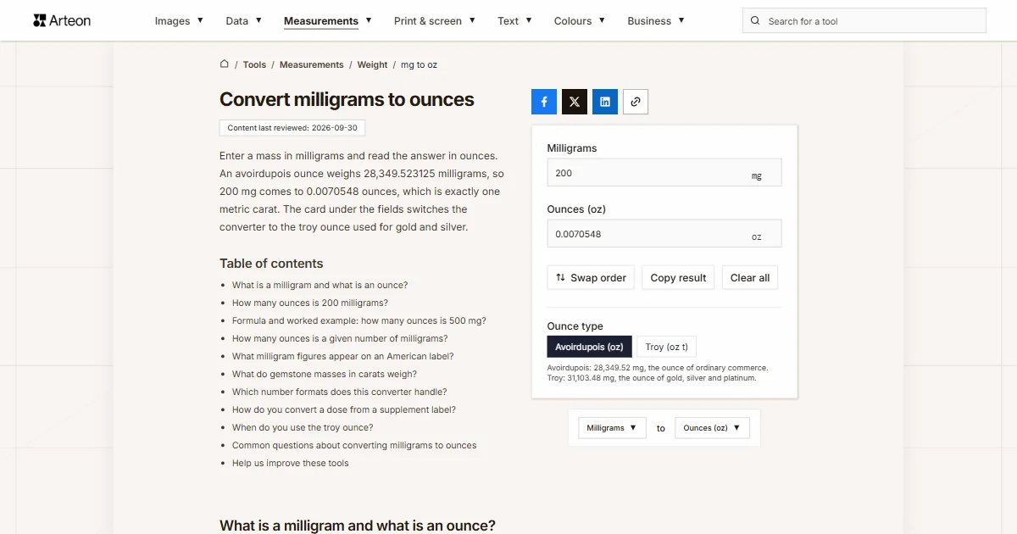Click the 'mg to oz' breadcrumb text
Image resolution: width=1017 pixels, height=534 pixels.
[x=419, y=64]
